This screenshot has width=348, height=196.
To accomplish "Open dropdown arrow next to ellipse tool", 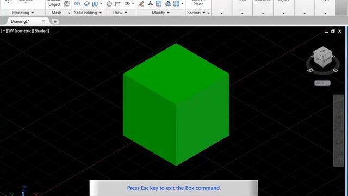I will coord(133,4).
